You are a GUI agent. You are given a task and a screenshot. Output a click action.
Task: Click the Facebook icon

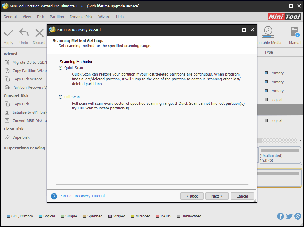(x=280, y=216)
